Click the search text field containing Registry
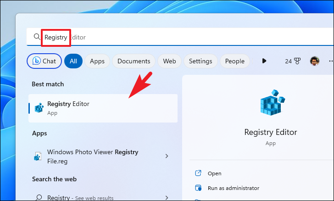The width and height of the screenshot is (334, 201). click(x=180, y=37)
